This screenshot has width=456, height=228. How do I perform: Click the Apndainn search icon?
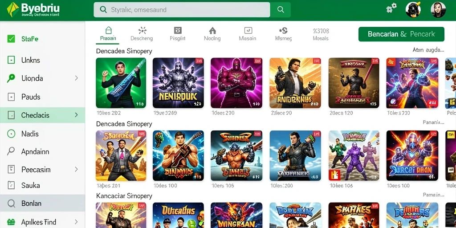coord(11,151)
